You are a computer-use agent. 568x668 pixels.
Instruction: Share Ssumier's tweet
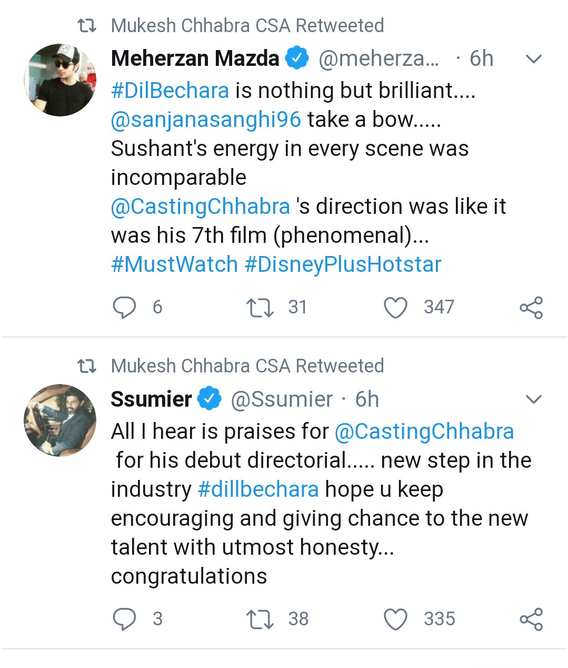pos(531,619)
